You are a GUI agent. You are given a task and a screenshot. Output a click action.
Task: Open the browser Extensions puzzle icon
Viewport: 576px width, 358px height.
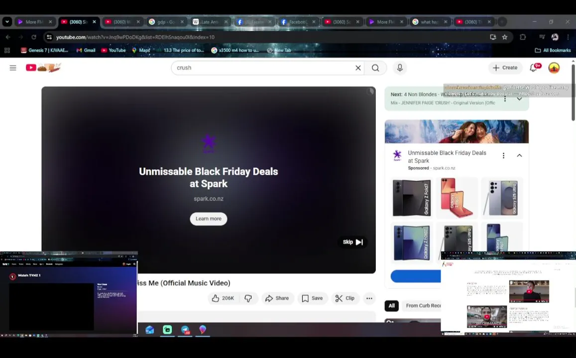point(523,37)
